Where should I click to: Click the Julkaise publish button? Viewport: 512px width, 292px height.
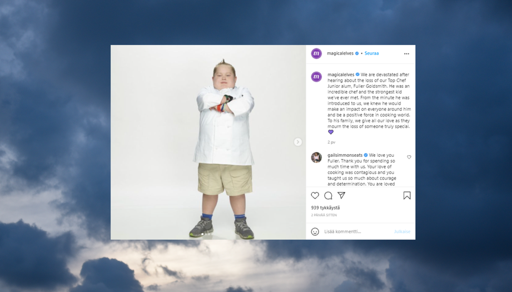pyautogui.click(x=402, y=231)
